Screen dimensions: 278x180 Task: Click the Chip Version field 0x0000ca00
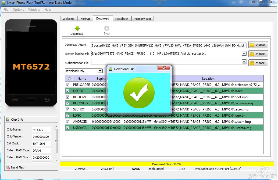(x=42, y=137)
